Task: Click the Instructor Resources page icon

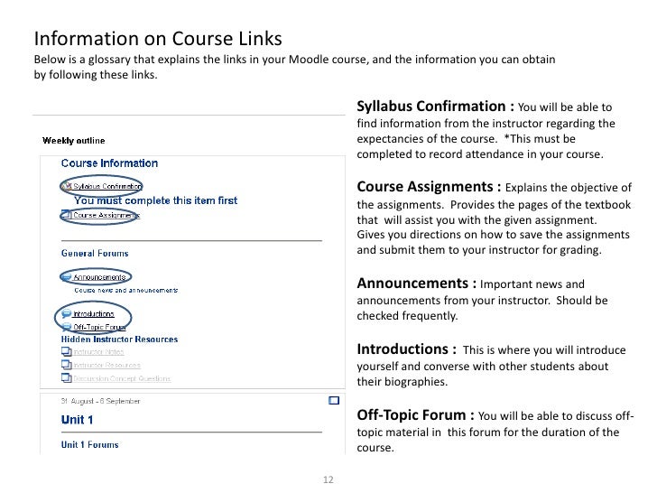Action: point(66,364)
